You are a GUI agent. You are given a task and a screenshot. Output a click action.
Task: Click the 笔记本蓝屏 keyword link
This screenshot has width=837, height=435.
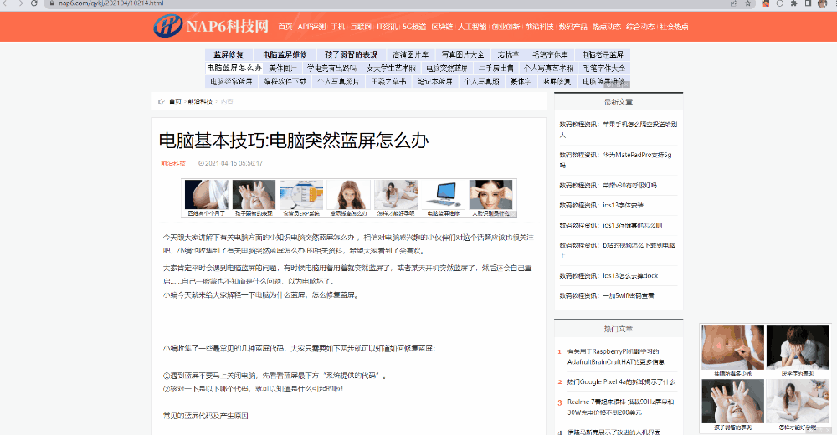coord(435,82)
